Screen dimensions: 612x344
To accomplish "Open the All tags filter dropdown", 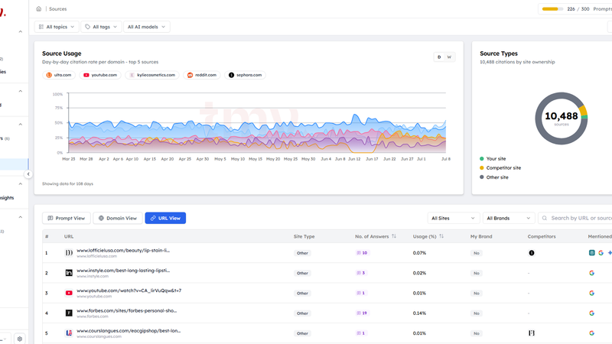I will click(x=101, y=27).
